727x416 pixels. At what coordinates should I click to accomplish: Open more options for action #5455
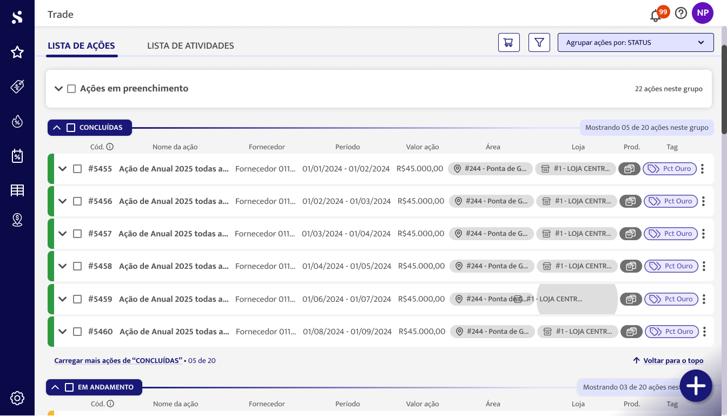pyautogui.click(x=702, y=169)
